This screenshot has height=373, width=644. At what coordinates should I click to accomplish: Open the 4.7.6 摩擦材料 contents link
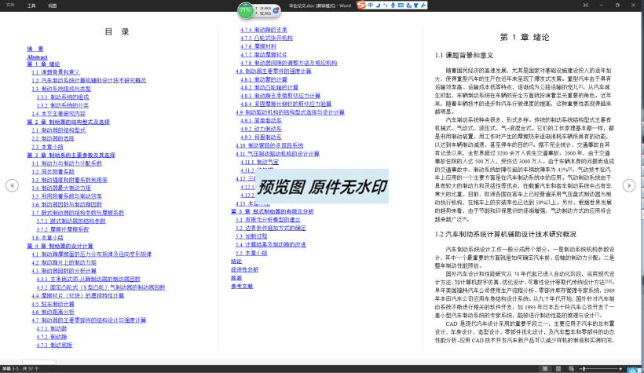pyautogui.click(x=258, y=46)
